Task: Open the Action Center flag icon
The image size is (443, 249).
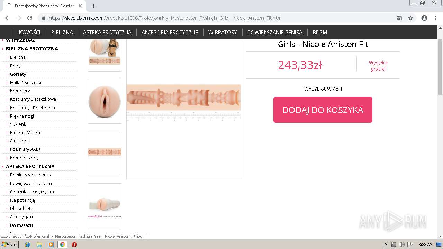Action: (410, 245)
